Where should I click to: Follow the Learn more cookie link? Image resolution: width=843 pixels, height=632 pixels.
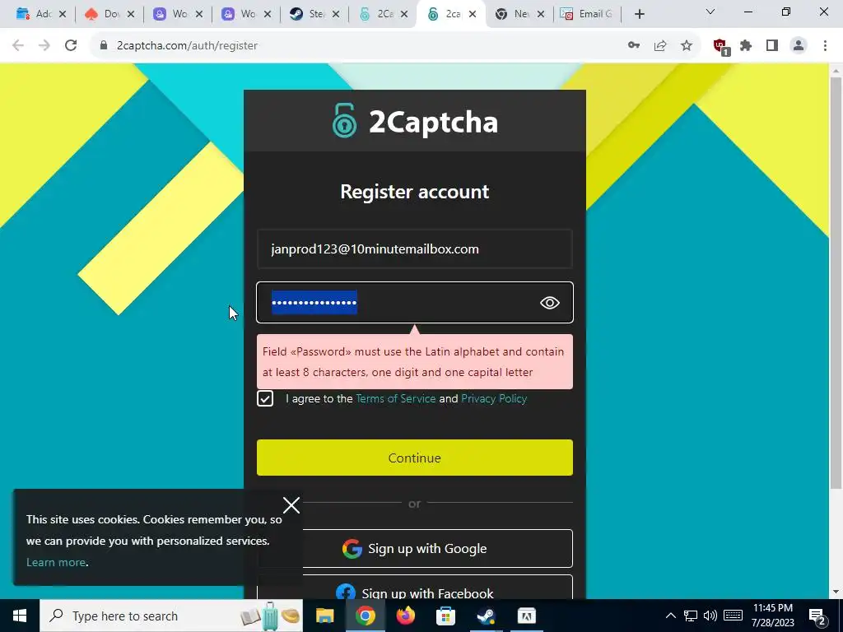coord(56,562)
